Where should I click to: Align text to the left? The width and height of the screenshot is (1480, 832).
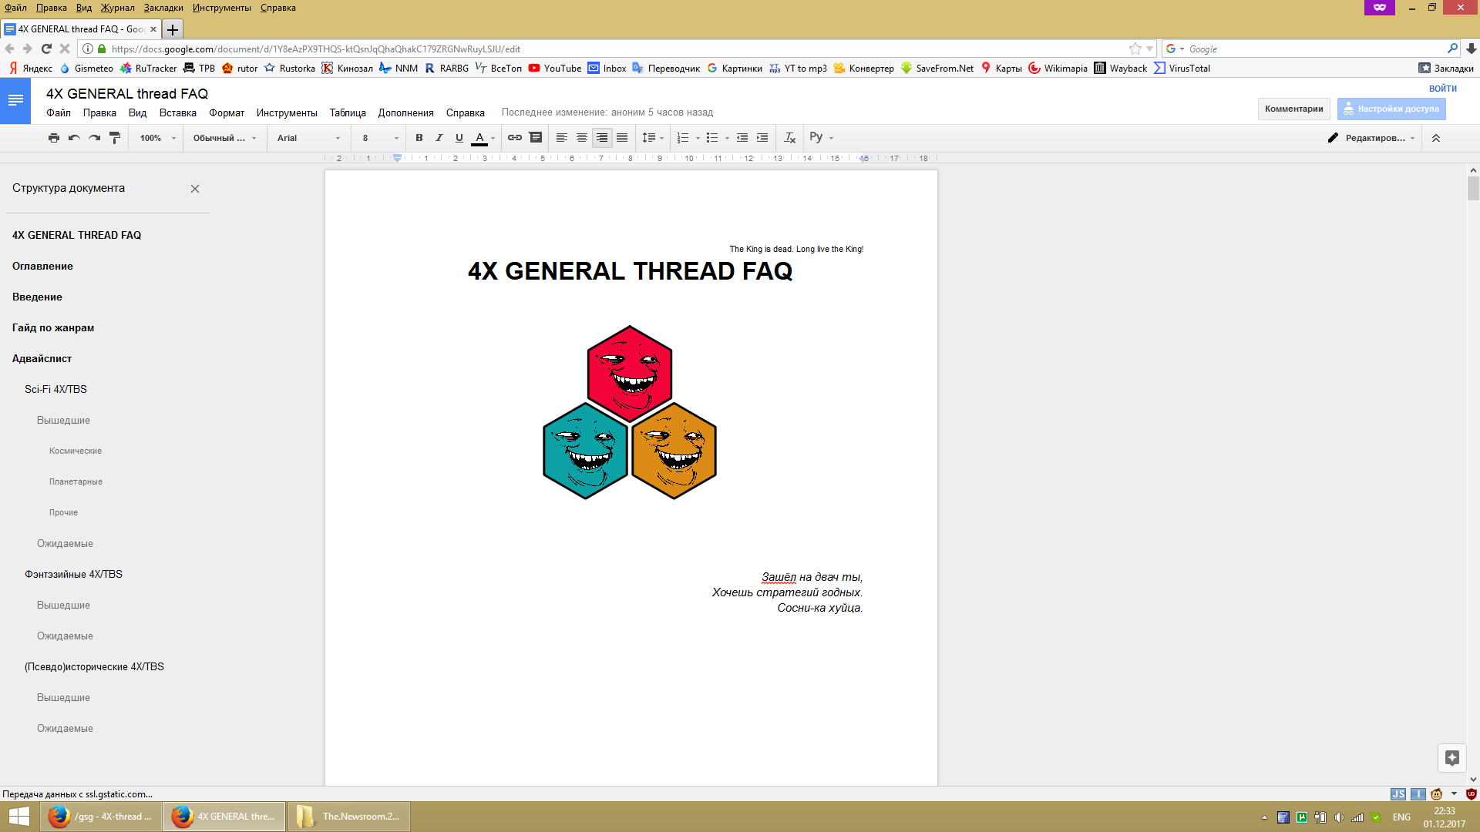pos(562,138)
